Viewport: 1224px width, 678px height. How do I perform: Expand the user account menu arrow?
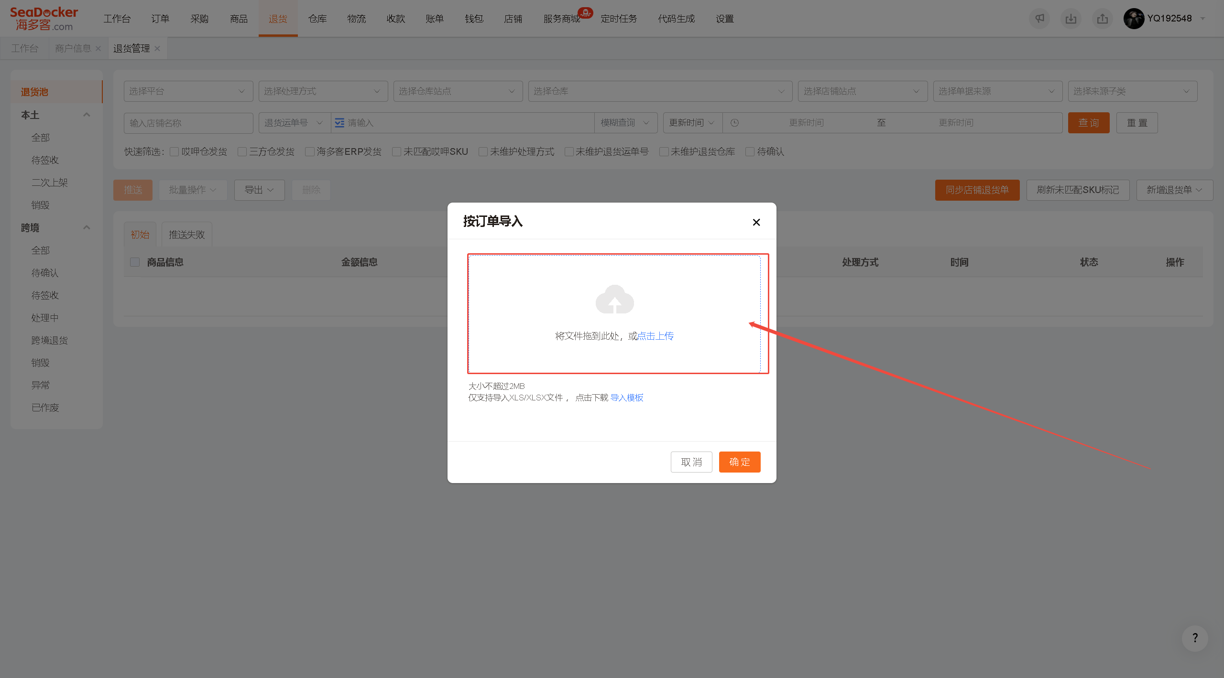click(x=1202, y=19)
